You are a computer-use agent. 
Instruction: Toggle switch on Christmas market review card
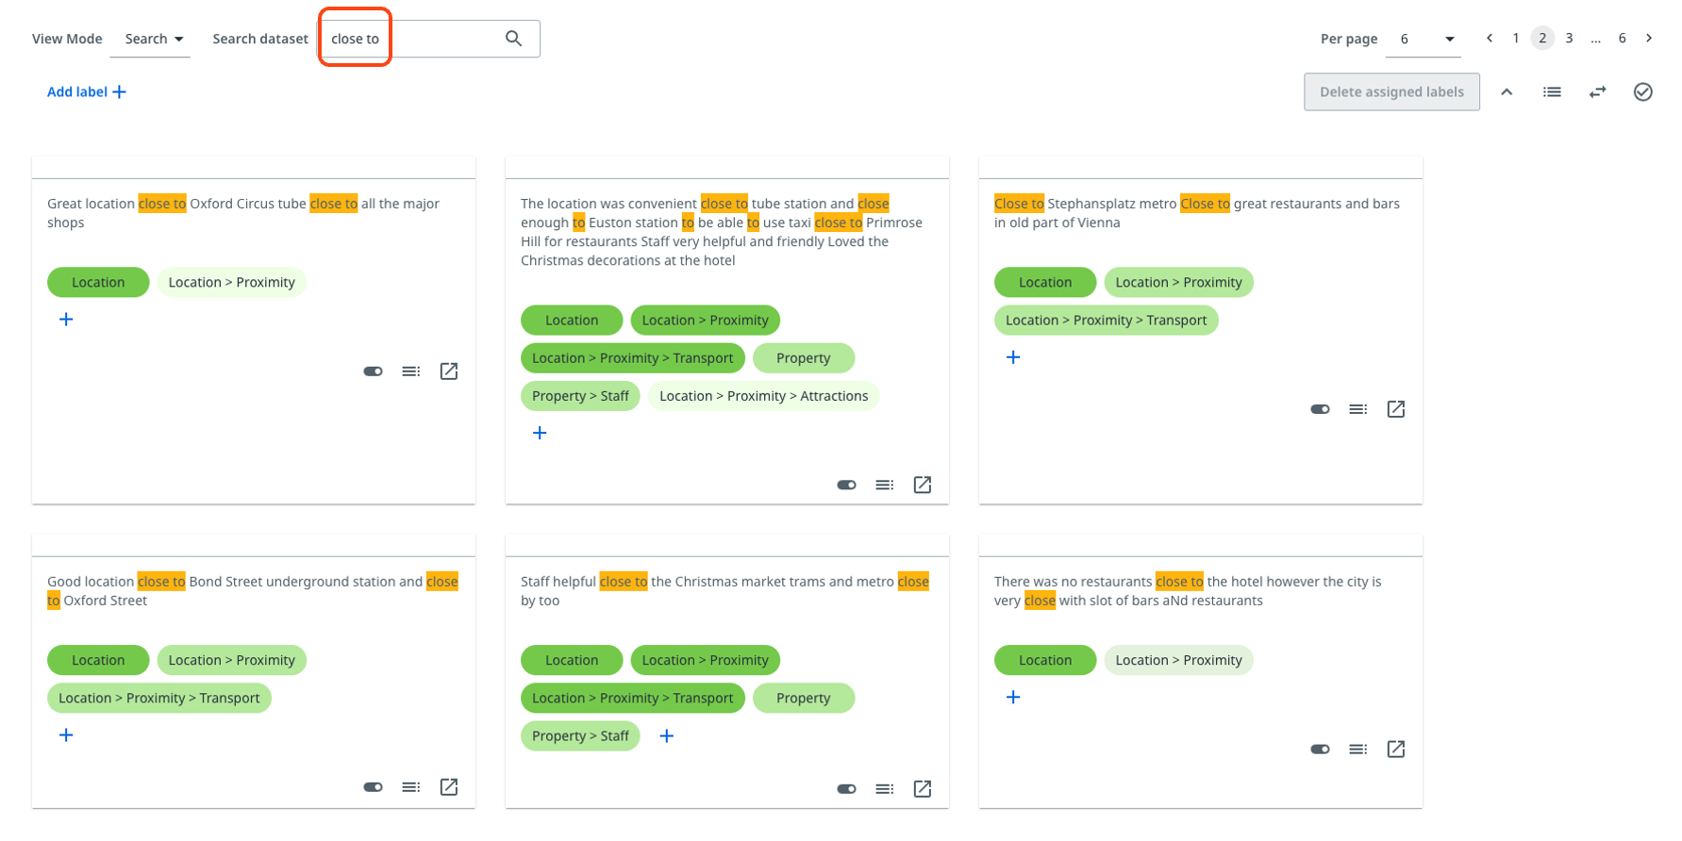click(x=846, y=788)
